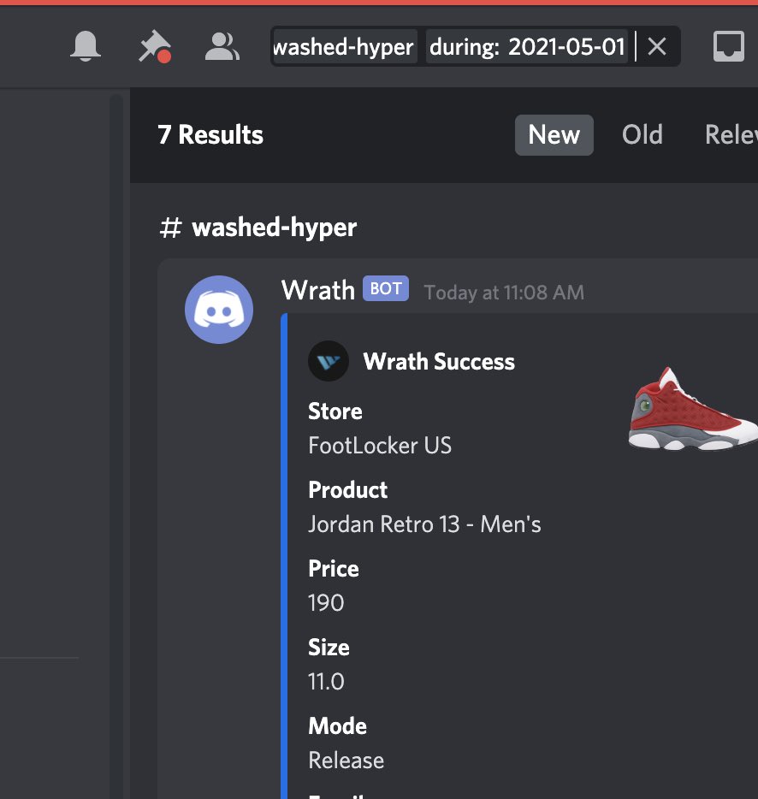
Task: Open the during: 2021-05-01 date filter
Action: (x=525, y=47)
